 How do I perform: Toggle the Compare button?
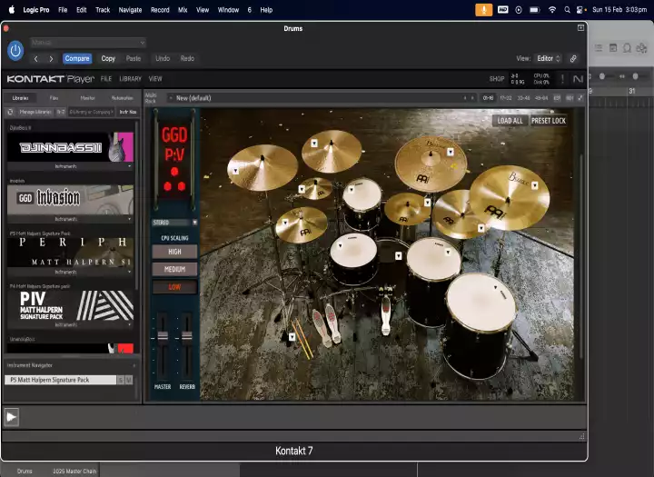point(77,58)
